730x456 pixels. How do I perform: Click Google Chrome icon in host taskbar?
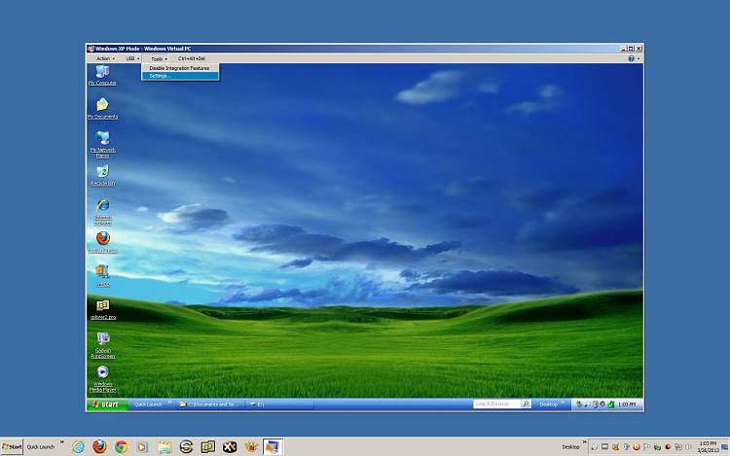pos(121,446)
